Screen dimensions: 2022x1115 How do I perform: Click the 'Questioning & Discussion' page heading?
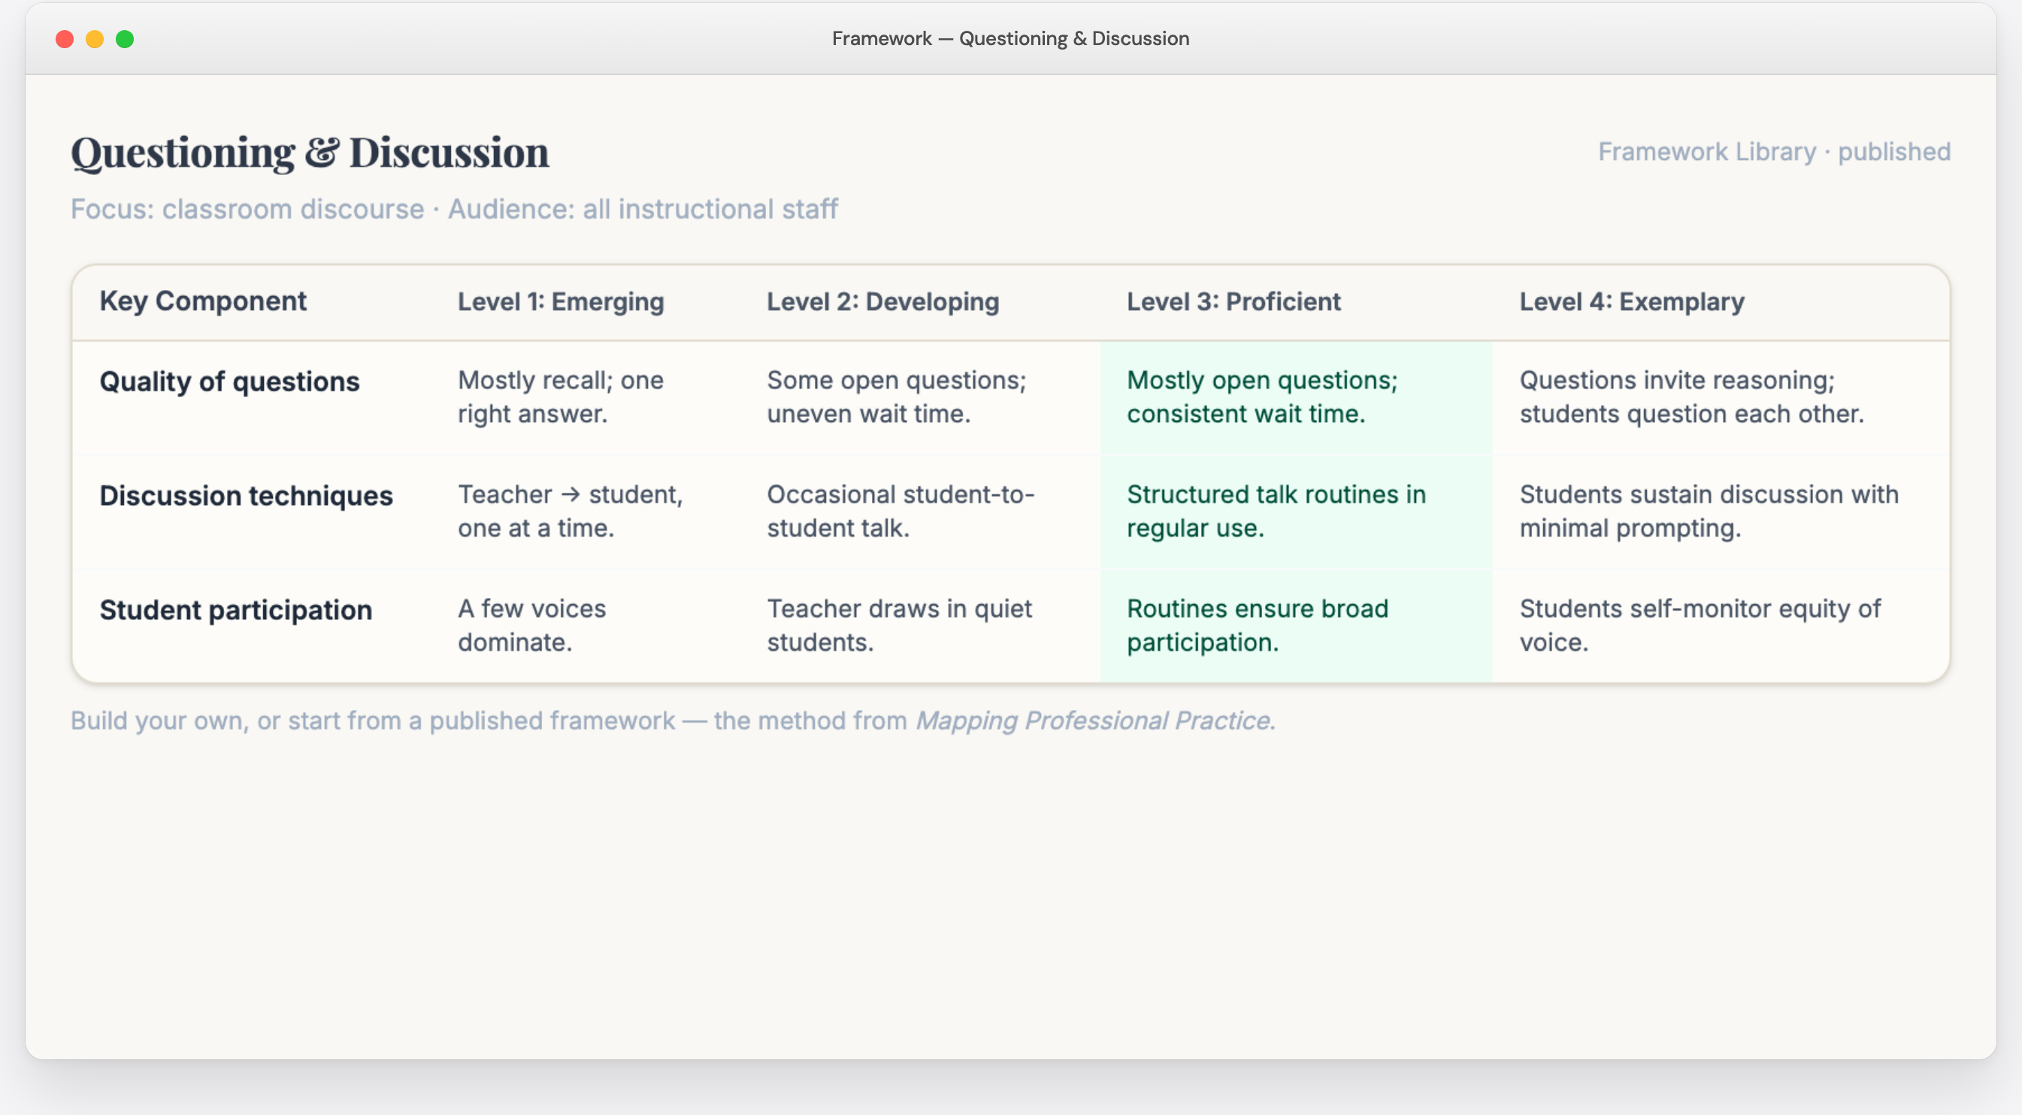309,153
